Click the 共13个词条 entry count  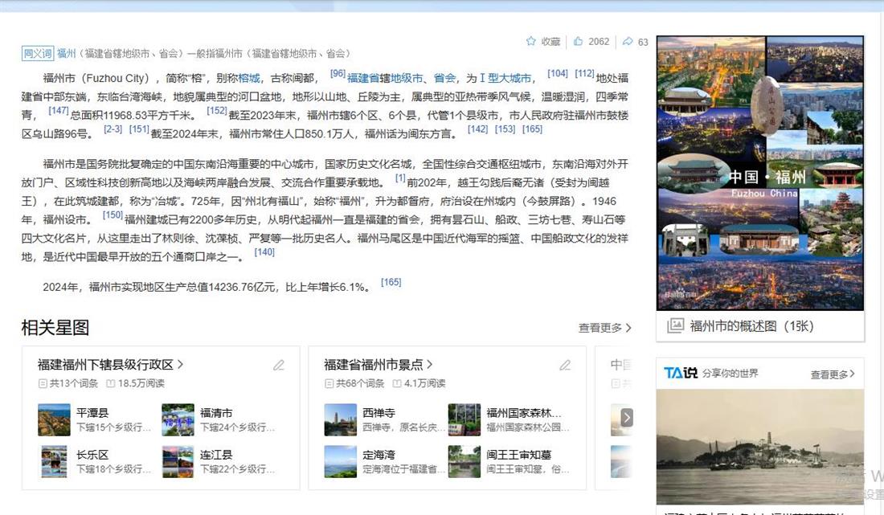(x=73, y=383)
